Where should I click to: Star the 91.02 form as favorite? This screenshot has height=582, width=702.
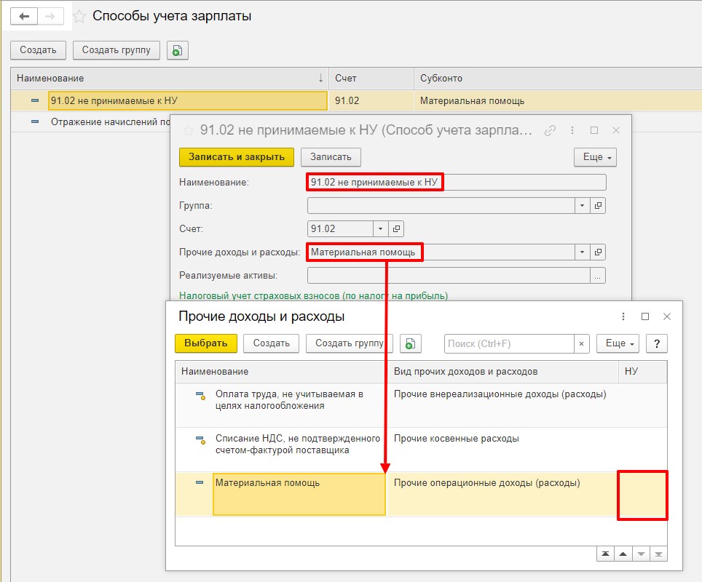189,130
